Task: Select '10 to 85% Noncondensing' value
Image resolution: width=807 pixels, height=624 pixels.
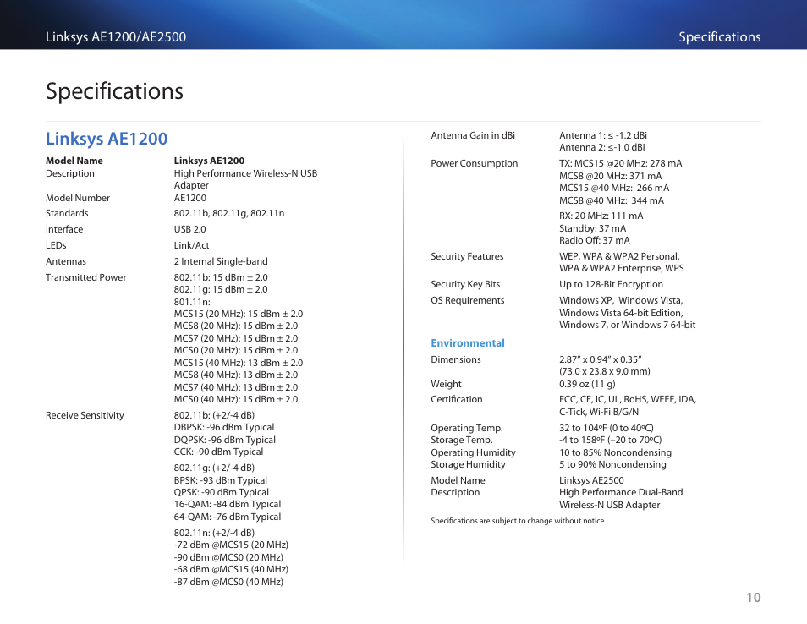Action: [616, 452]
